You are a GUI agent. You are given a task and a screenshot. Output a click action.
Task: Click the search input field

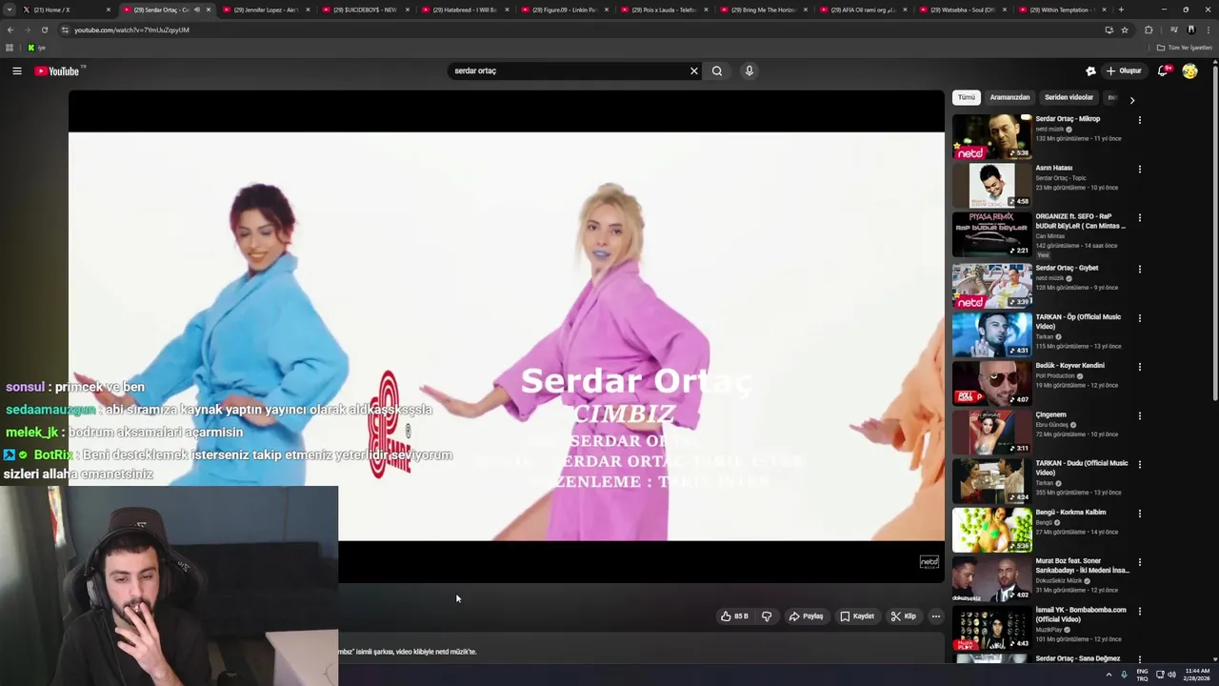point(568,71)
